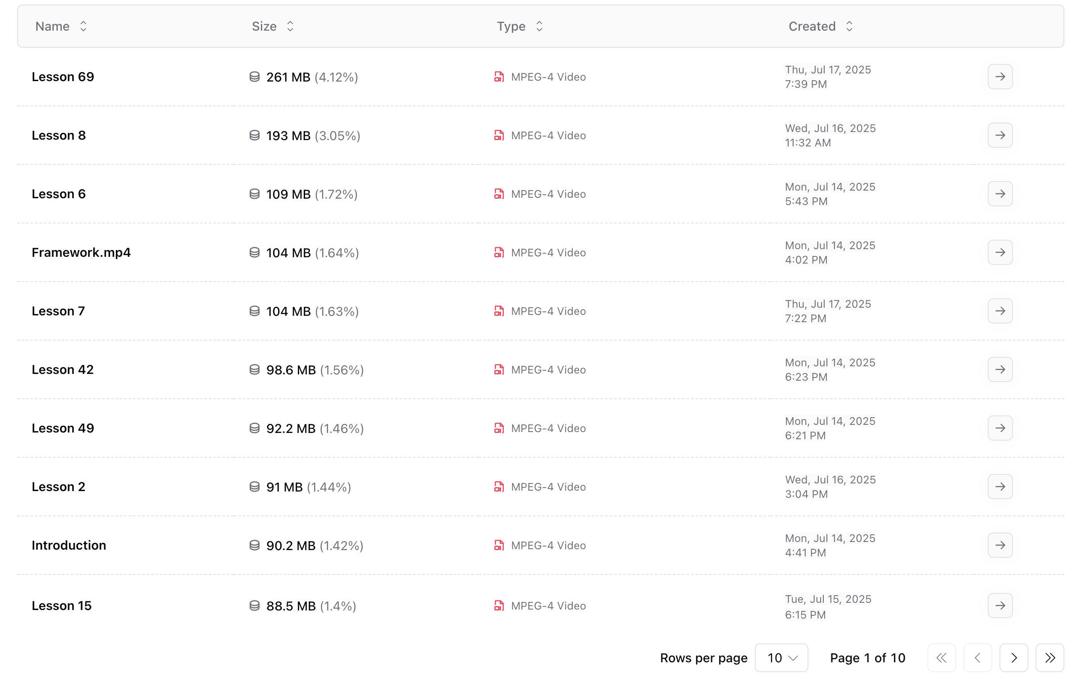Open details for Lesson 15 with its arrow button
Viewport: 1086px width, 683px height.
pyautogui.click(x=1000, y=606)
